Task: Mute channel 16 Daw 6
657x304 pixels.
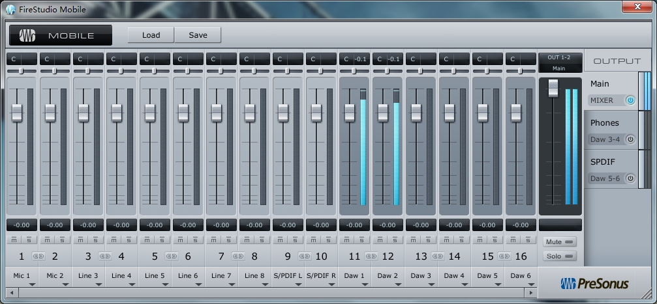Action: point(513,240)
